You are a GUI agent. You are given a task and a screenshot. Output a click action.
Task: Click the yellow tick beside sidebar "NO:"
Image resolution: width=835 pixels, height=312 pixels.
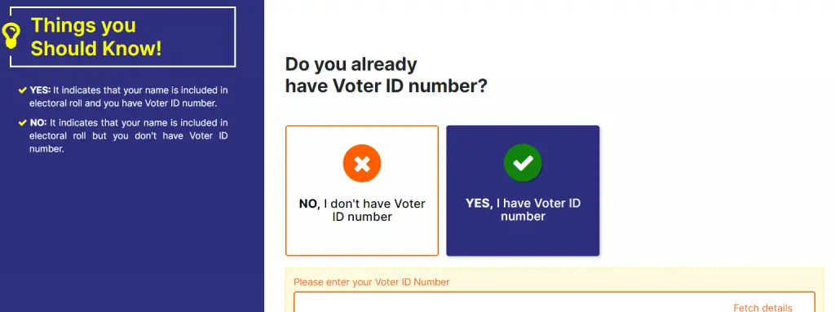(22, 123)
